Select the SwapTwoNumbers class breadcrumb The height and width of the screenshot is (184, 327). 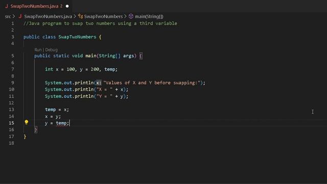pos(103,16)
